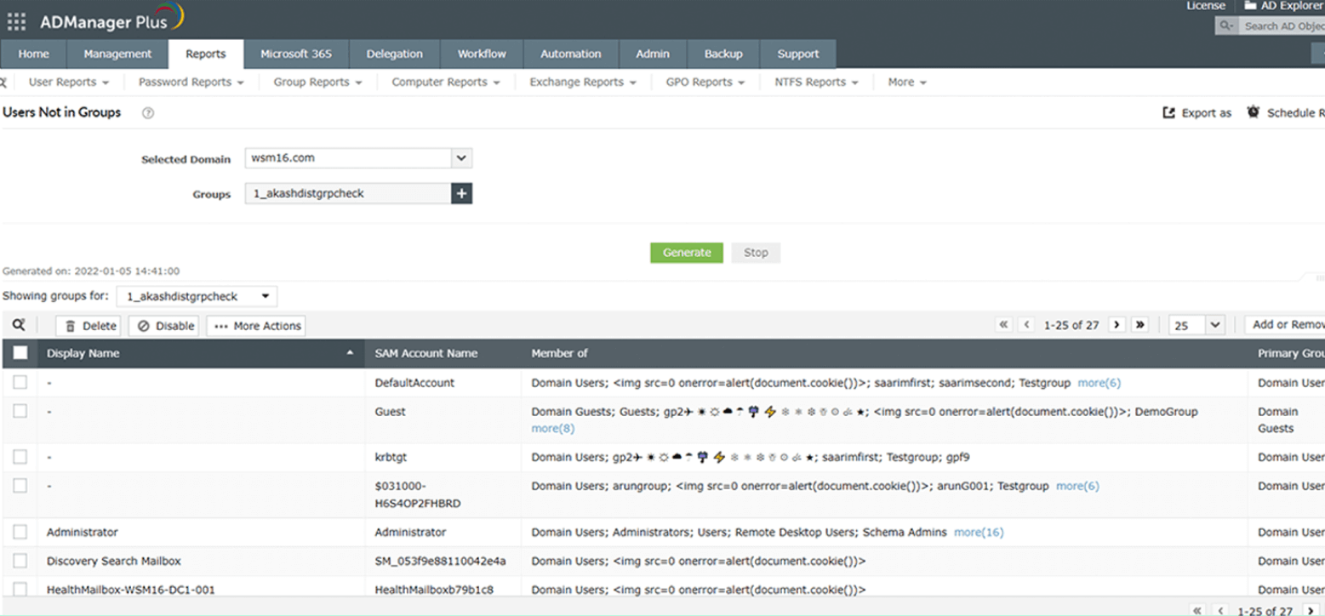Screen dimensions: 1325x616
Task: Click Domain Guests primary group cell
Action: coord(1278,420)
